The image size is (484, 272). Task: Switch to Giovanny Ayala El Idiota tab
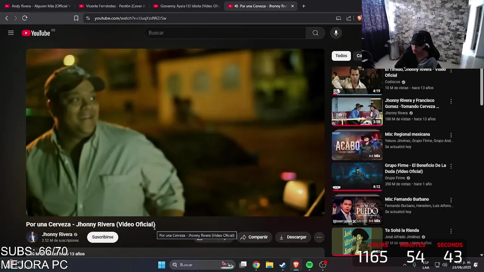click(186, 6)
